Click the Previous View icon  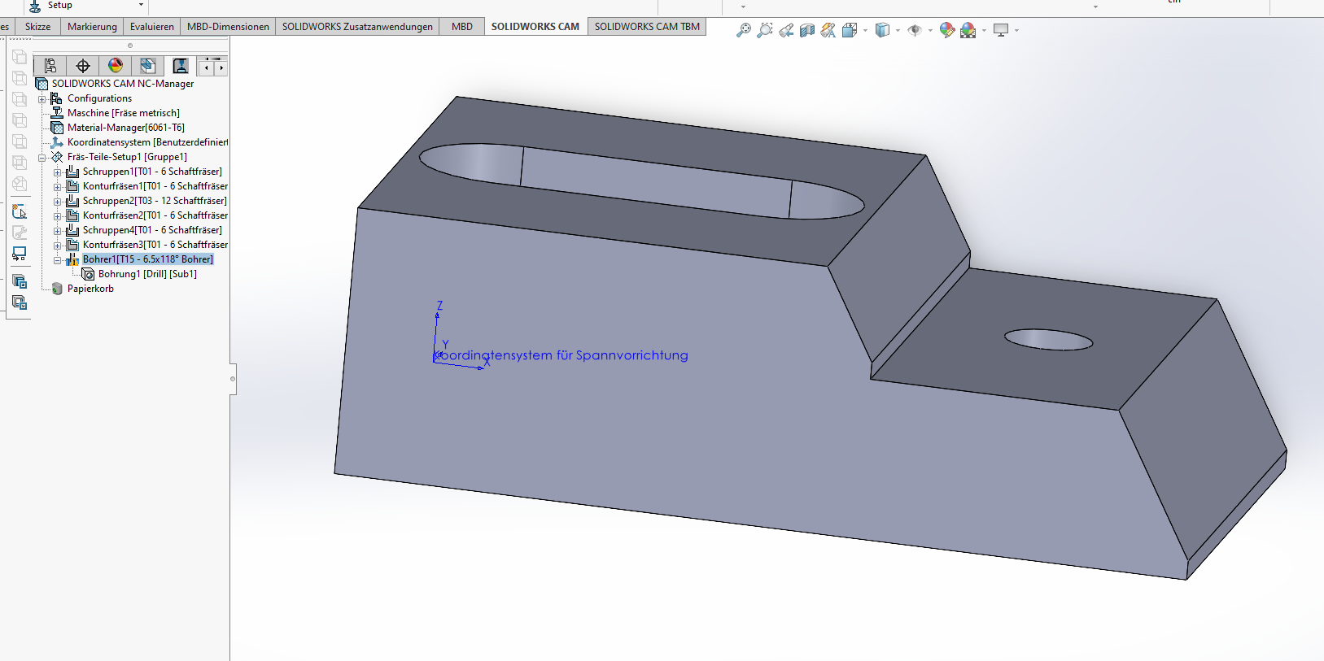(786, 31)
